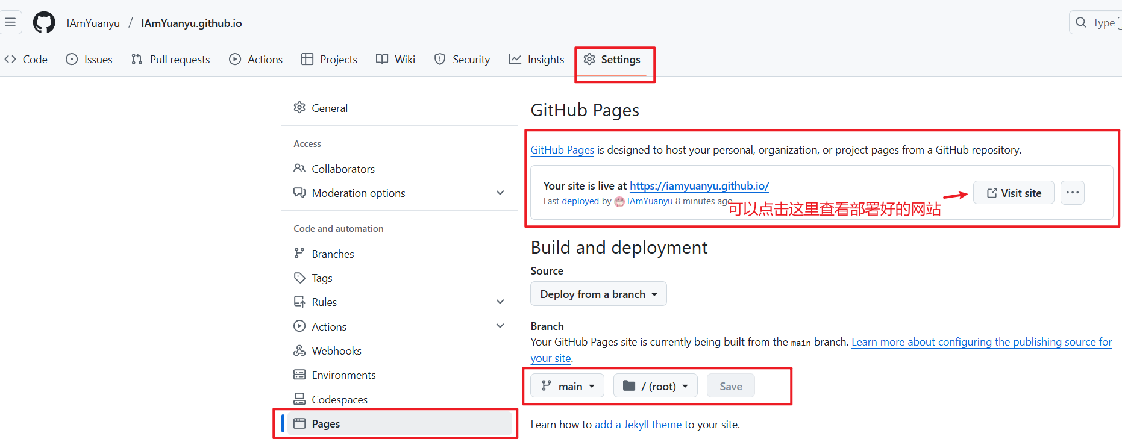The height and width of the screenshot is (439, 1122).
Task: Open the / (root) folder dropdown
Action: pyautogui.click(x=655, y=386)
